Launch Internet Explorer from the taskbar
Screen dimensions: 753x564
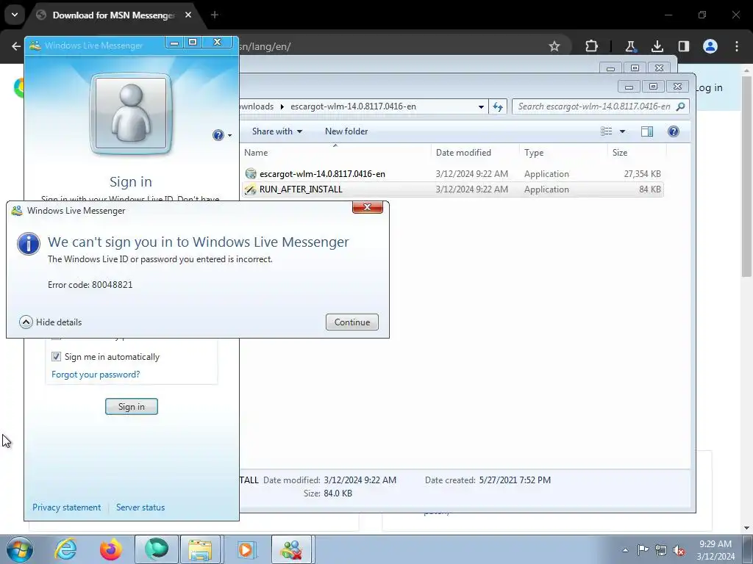(x=65, y=549)
